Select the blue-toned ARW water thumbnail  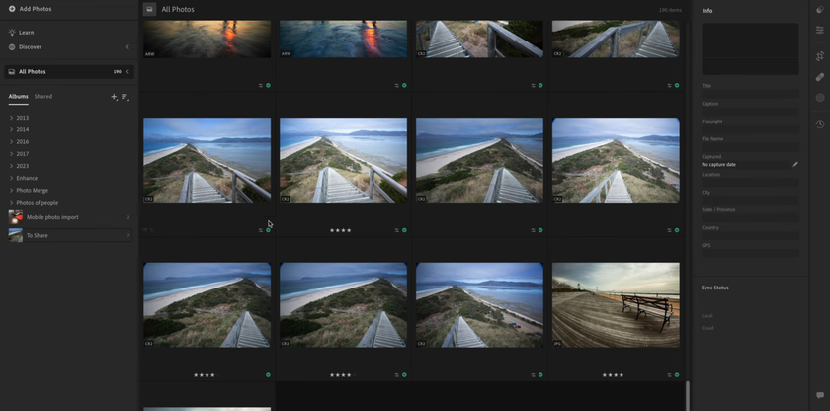point(343,40)
